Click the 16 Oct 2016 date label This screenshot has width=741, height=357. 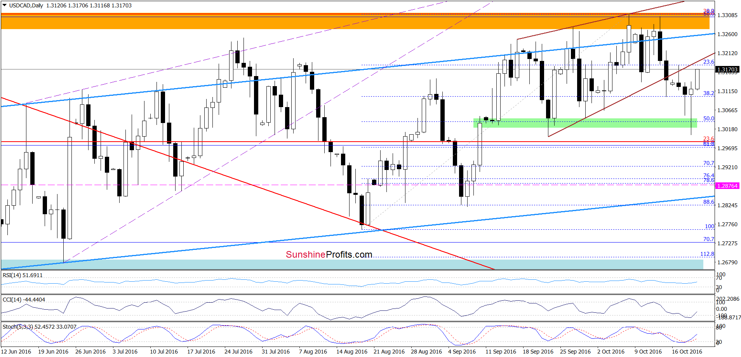point(687,352)
